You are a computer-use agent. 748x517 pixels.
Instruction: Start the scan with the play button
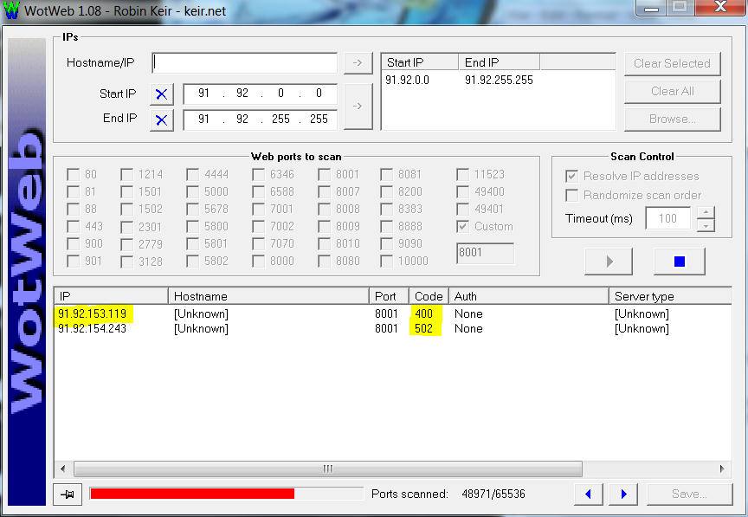[x=609, y=262]
